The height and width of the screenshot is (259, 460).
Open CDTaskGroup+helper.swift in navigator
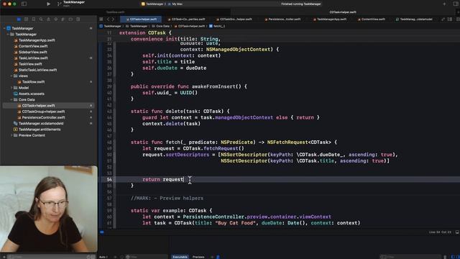[x=43, y=112]
